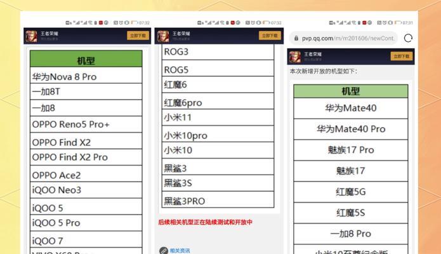
Task: Select the 魅族17 Pro row
Action: click(350, 150)
